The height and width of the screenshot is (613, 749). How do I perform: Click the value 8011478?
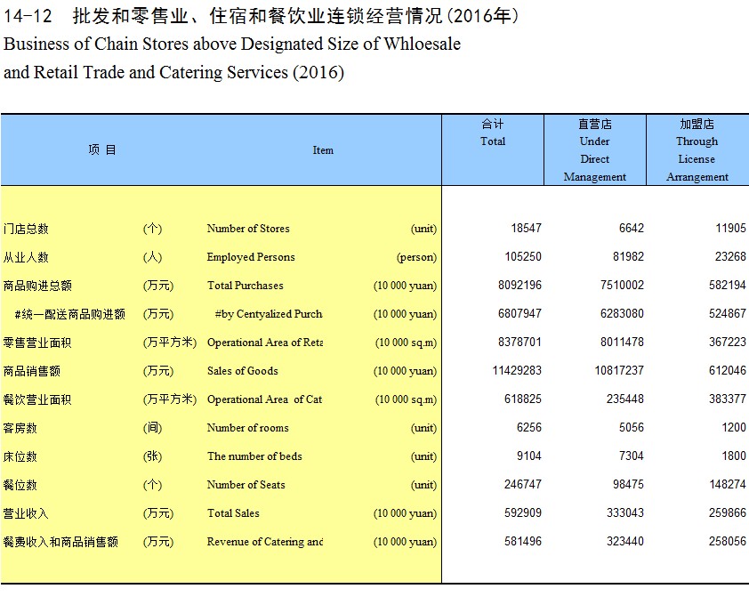622,343
